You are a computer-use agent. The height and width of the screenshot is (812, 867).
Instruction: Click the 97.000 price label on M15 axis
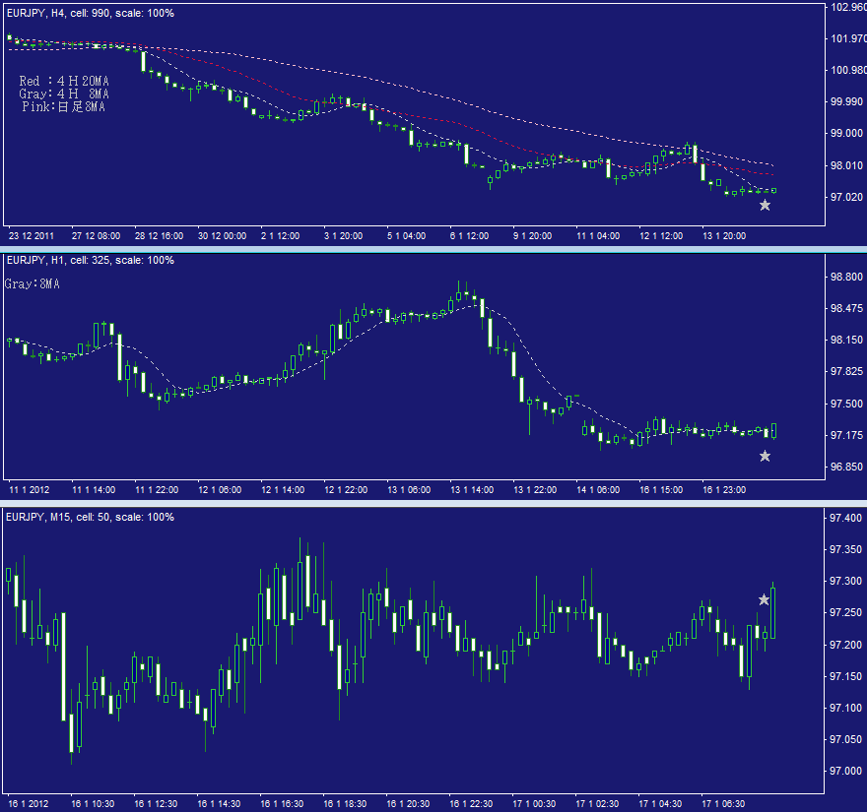[846, 771]
